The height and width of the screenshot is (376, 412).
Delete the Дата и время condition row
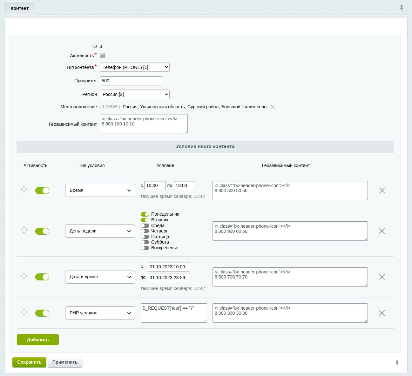coord(382,277)
